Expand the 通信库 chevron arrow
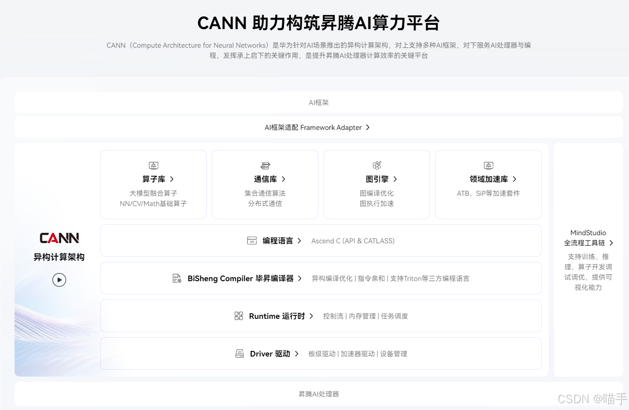 tap(283, 179)
